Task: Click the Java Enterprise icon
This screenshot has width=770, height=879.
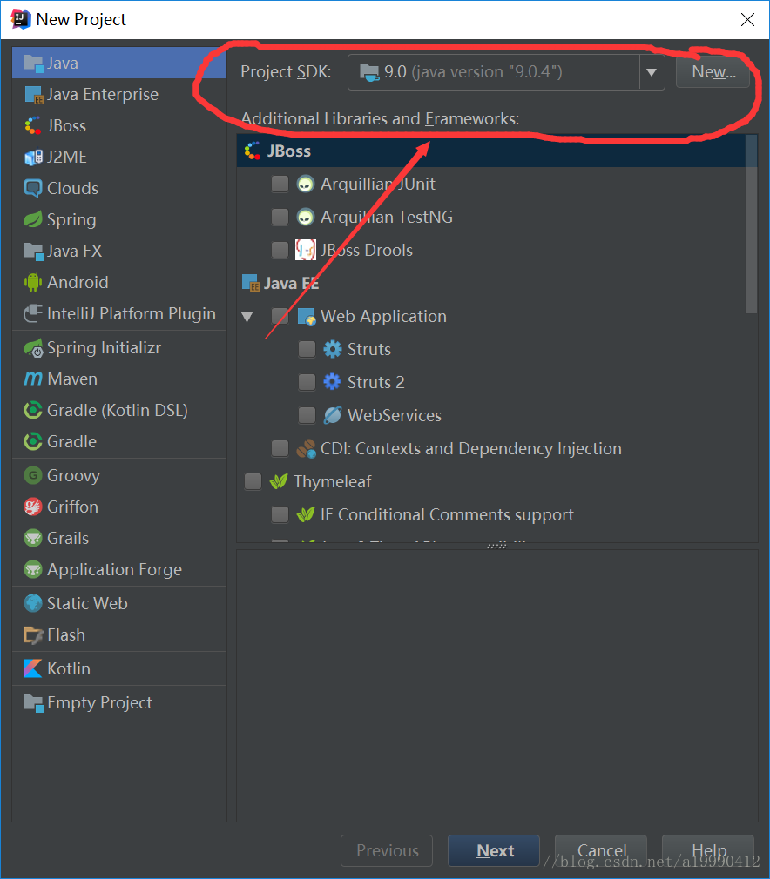Action: pyautogui.click(x=33, y=95)
